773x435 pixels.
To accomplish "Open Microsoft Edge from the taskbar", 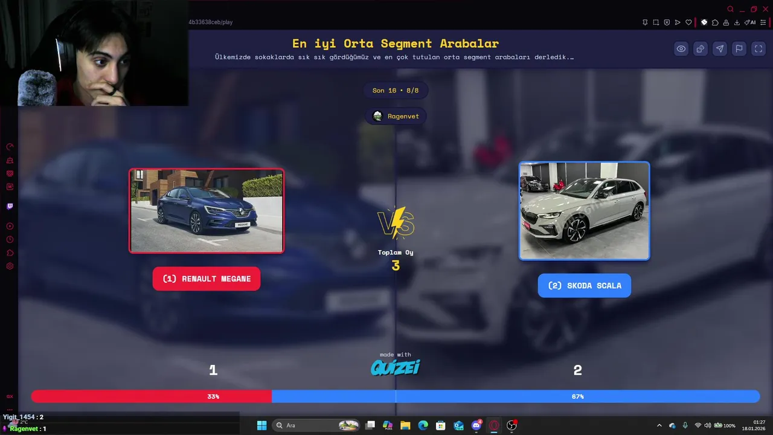I will [423, 425].
